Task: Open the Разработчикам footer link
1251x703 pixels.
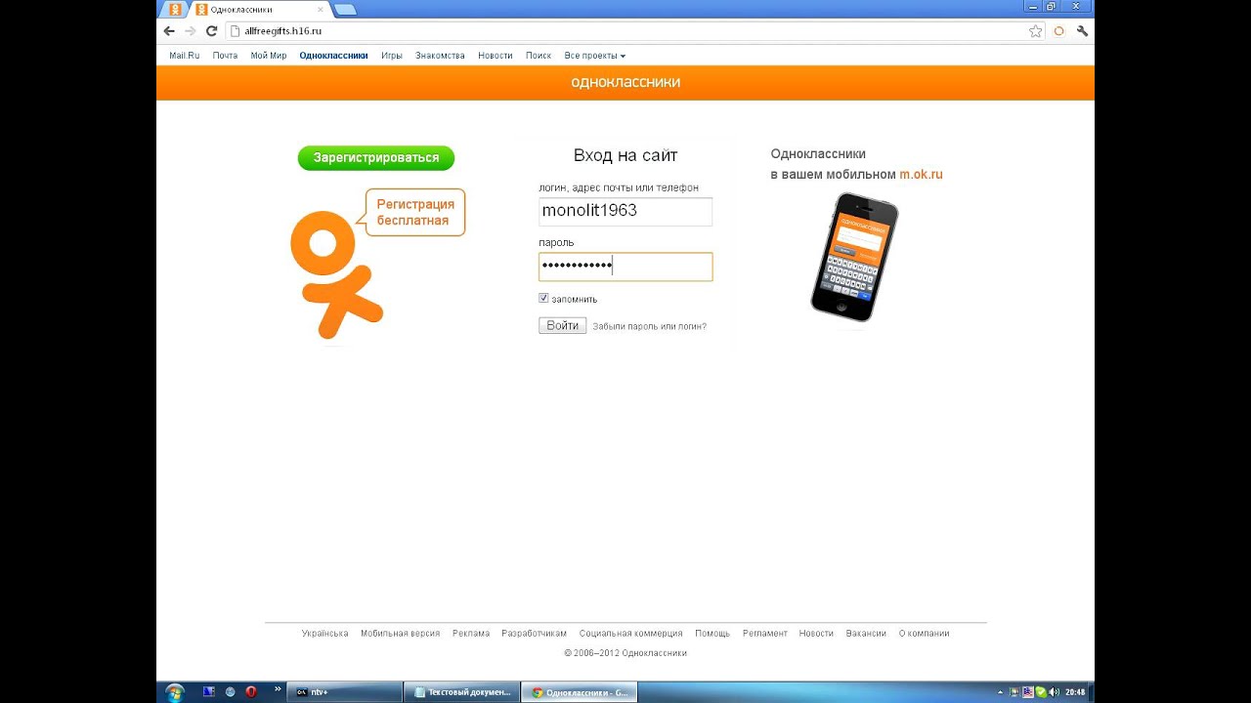Action: tap(534, 634)
